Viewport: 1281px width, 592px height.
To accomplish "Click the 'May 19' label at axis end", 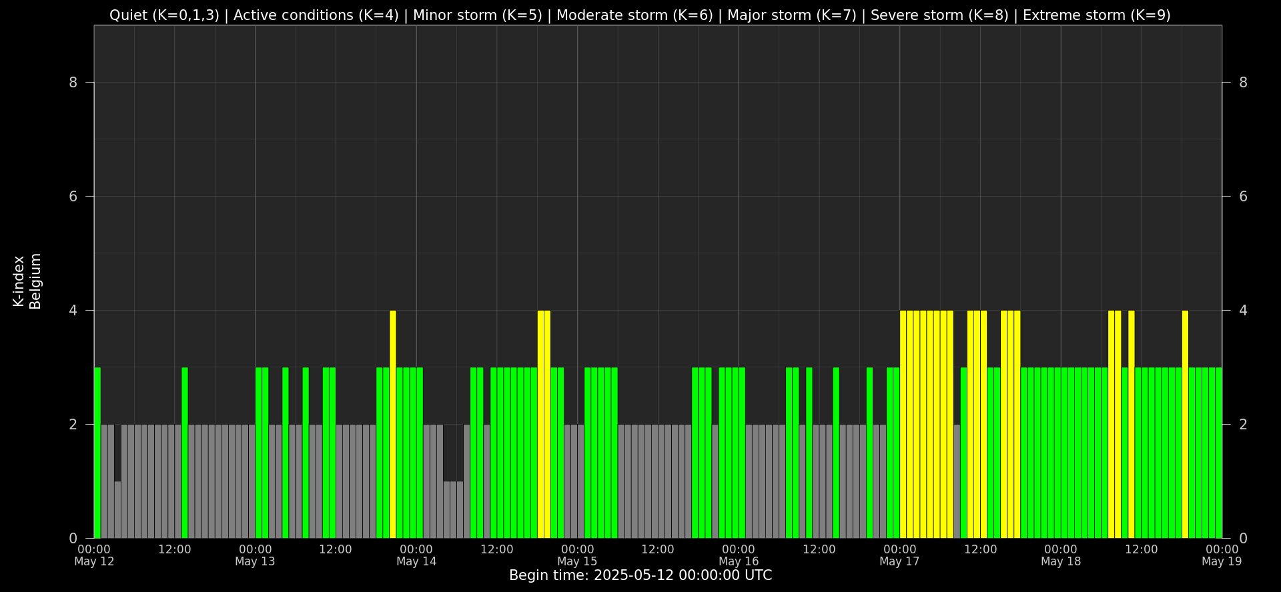I will coord(1222,561).
